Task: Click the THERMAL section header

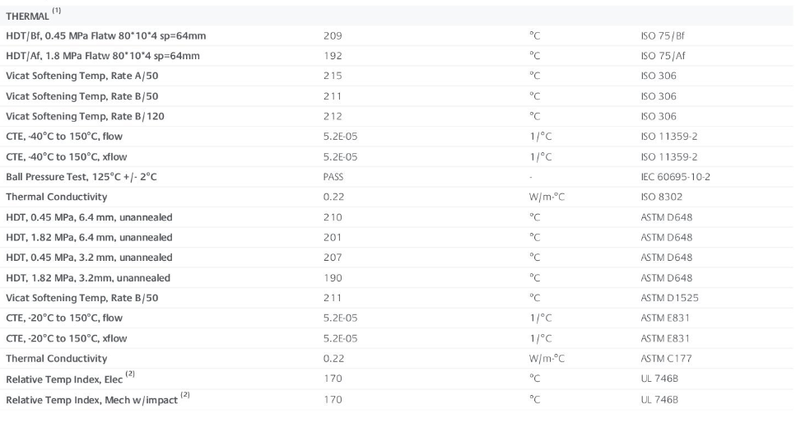Action: [x=27, y=16]
